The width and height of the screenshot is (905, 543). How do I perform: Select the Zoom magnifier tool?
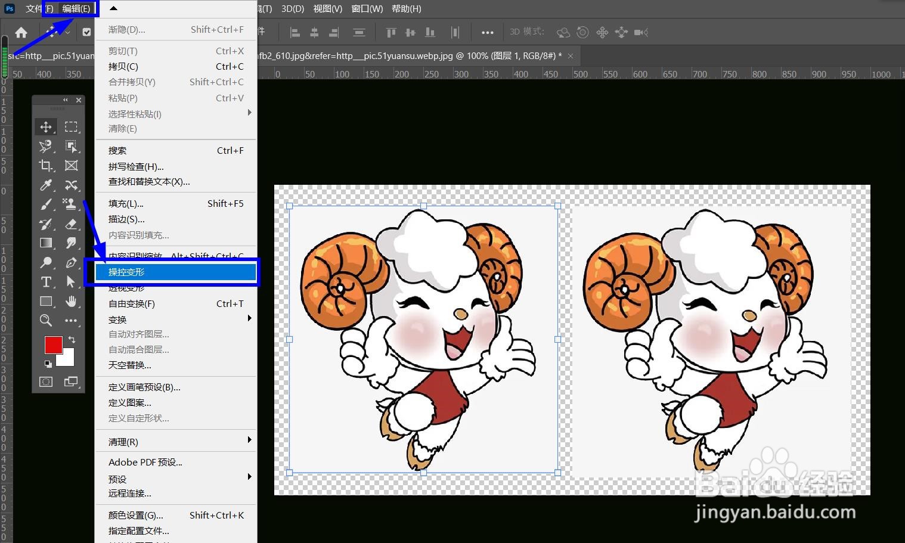point(46,321)
